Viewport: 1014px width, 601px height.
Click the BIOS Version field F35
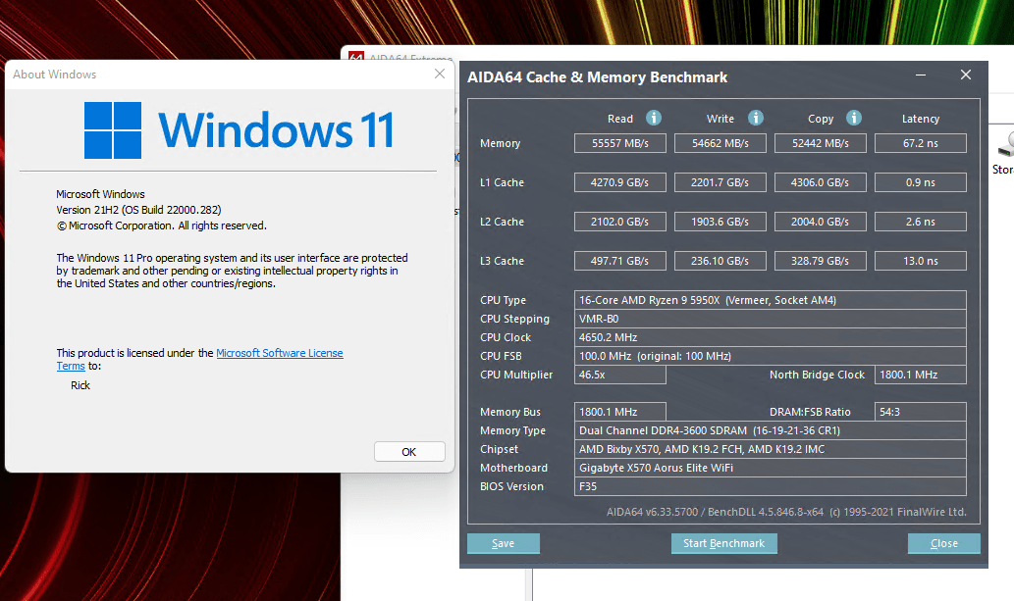[x=771, y=486]
